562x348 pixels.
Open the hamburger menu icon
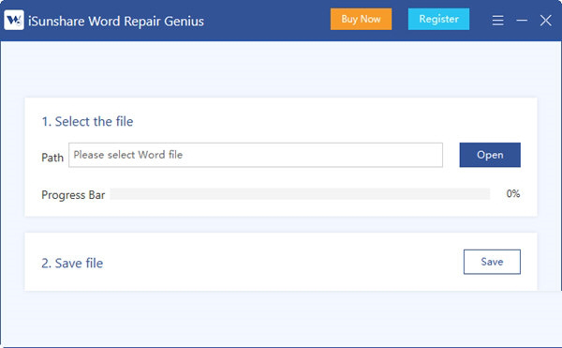[x=498, y=21]
